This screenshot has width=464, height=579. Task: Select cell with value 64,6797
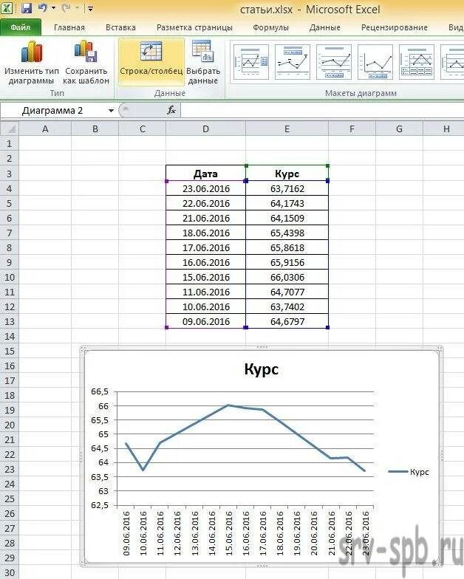(287, 321)
